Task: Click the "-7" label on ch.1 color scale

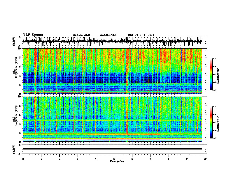Action: click(x=215, y=90)
